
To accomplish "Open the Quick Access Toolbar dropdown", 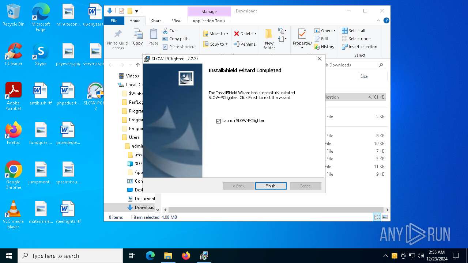I will [x=137, y=11].
